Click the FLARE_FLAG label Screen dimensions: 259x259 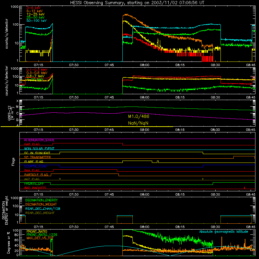coord(34,162)
